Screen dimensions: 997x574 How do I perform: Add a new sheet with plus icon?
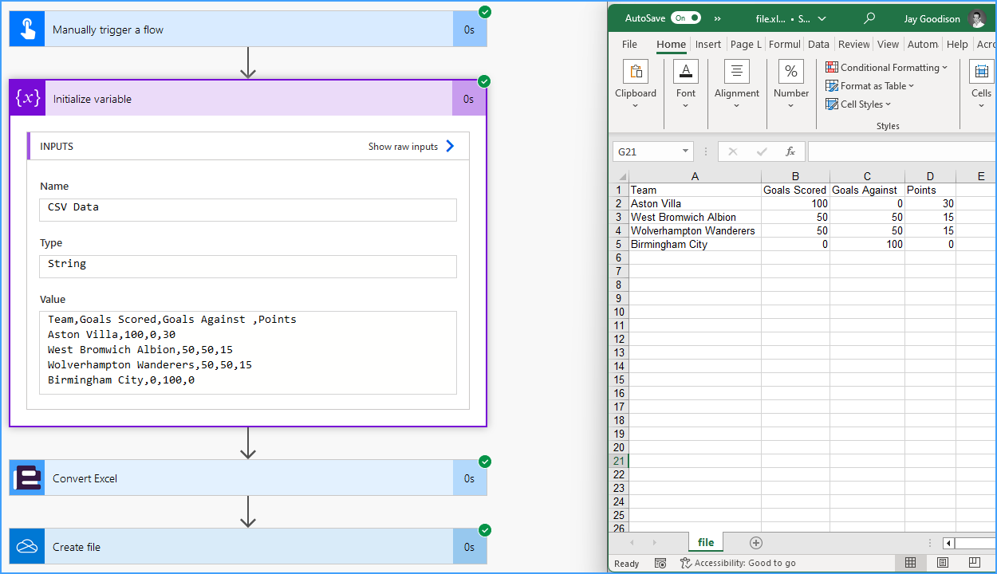click(756, 543)
